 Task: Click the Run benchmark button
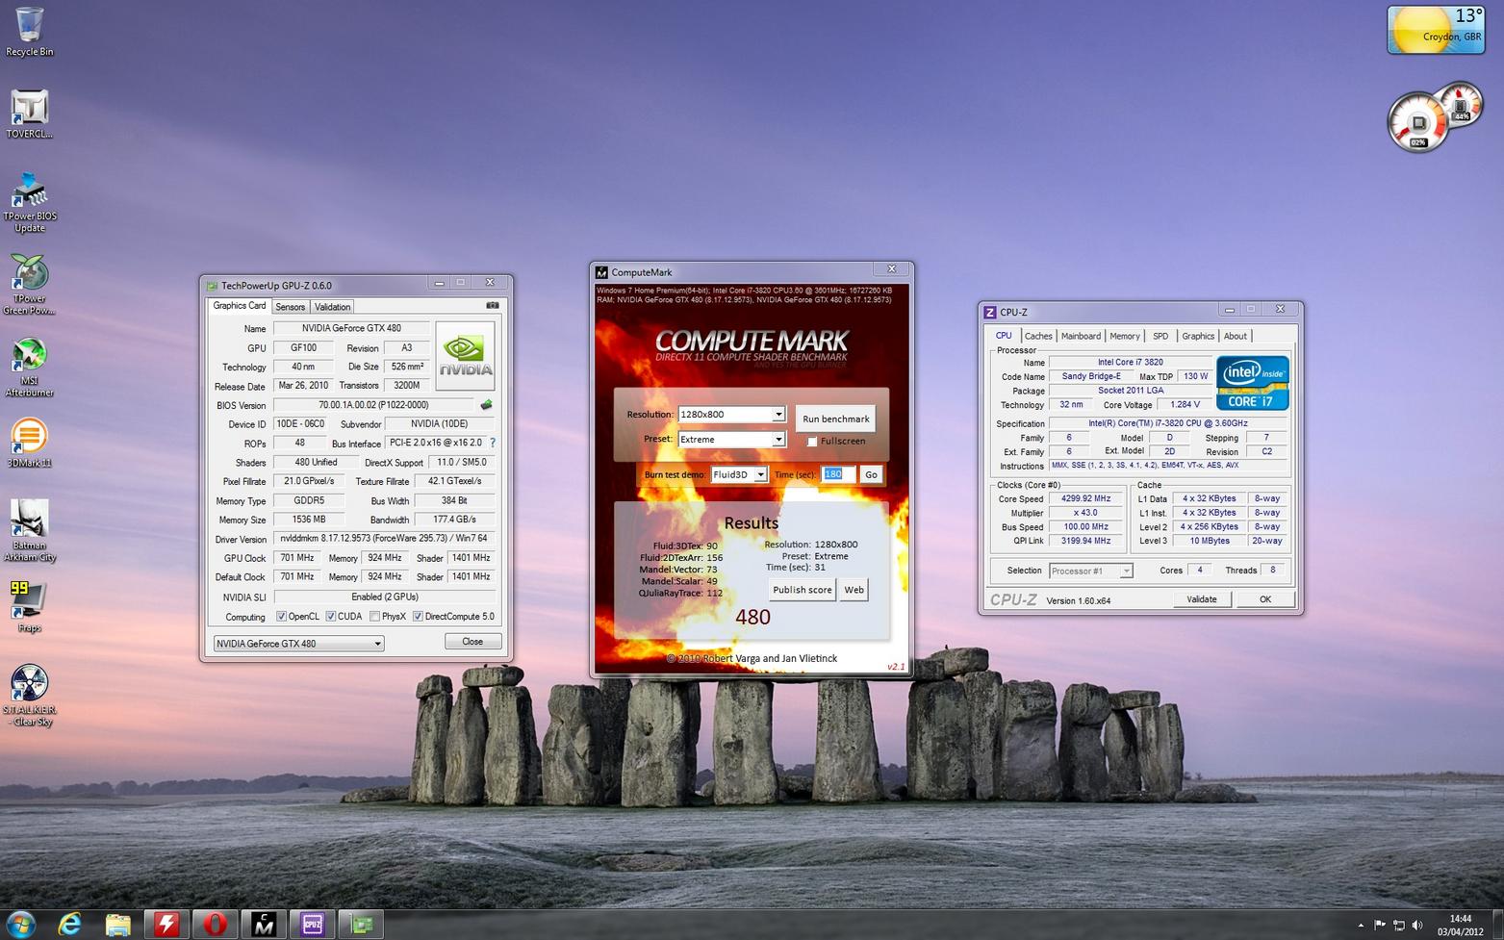[x=835, y=419]
